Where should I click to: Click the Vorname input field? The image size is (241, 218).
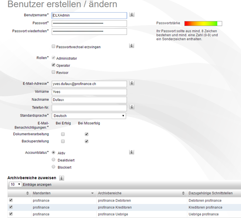tap(89, 92)
